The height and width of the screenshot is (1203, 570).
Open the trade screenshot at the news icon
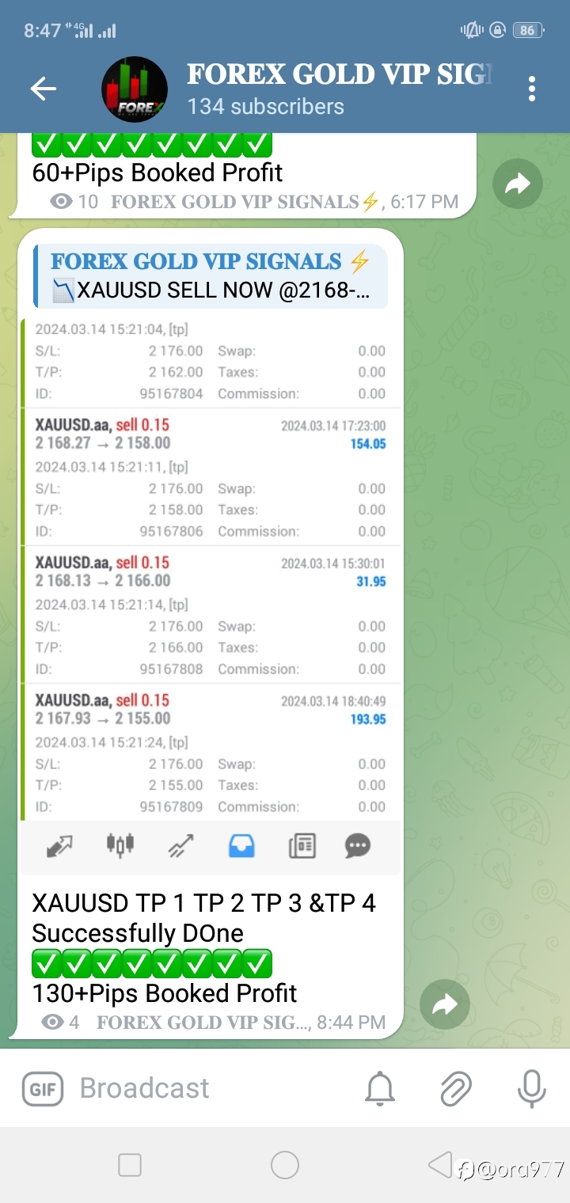pos(302,846)
